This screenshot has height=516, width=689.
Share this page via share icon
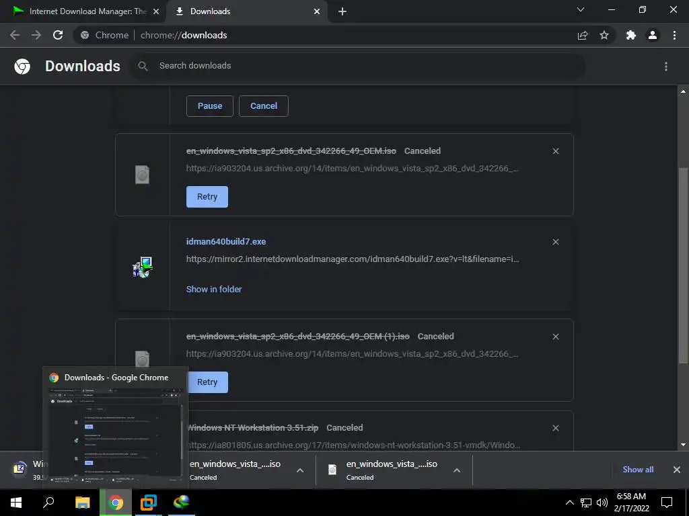(583, 35)
